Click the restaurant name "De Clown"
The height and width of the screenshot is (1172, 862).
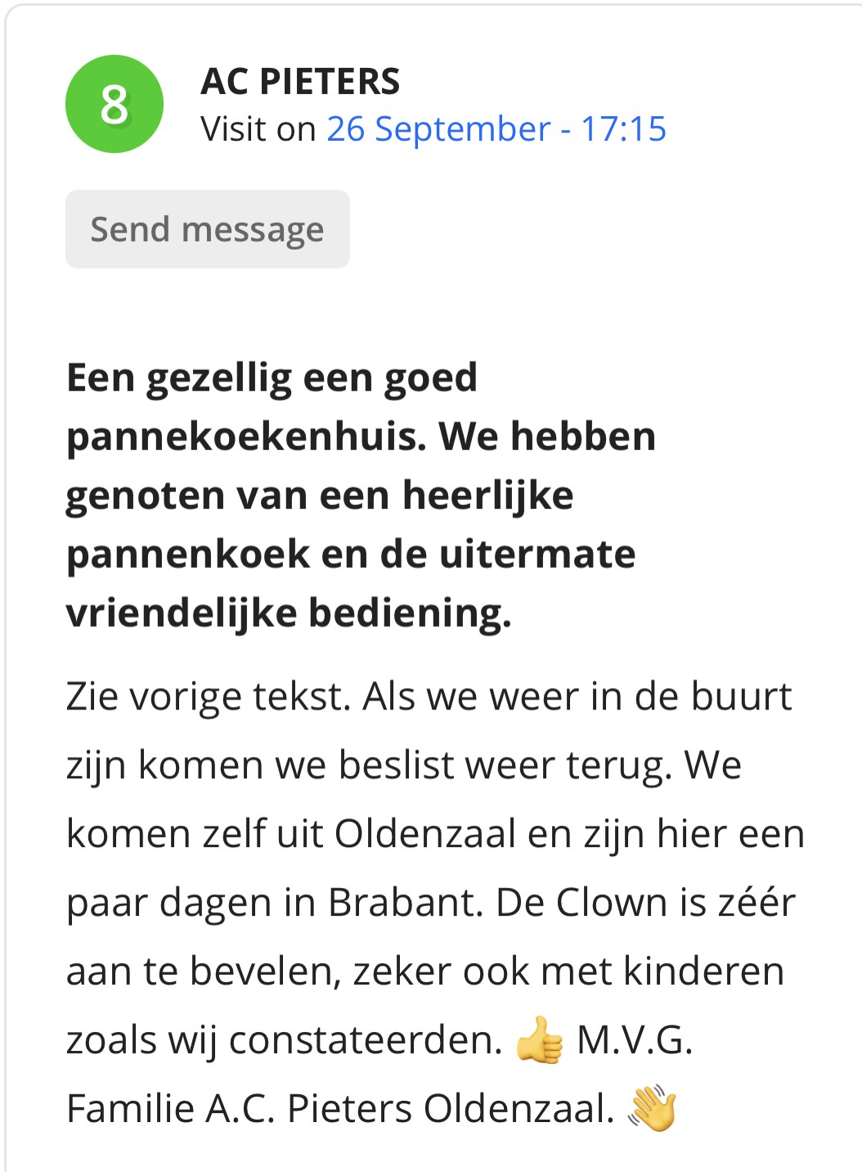coord(581,903)
